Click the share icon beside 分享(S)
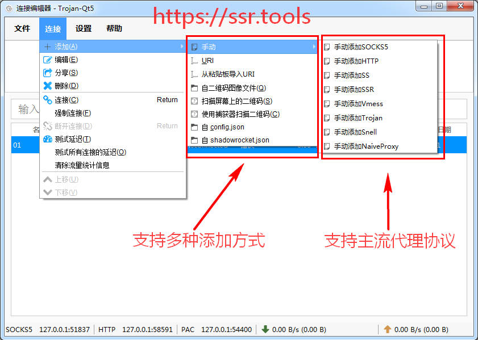The height and width of the screenshot is (340, 478). coord(48,73)
